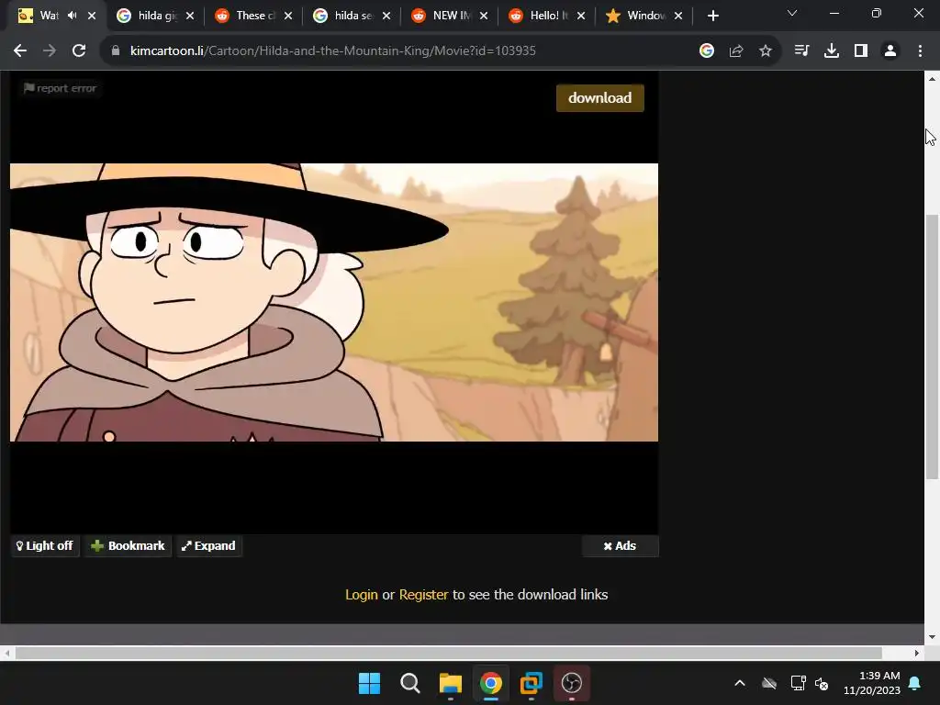940x705 pixels.
Task: Expand the video player
Action: 209,545
